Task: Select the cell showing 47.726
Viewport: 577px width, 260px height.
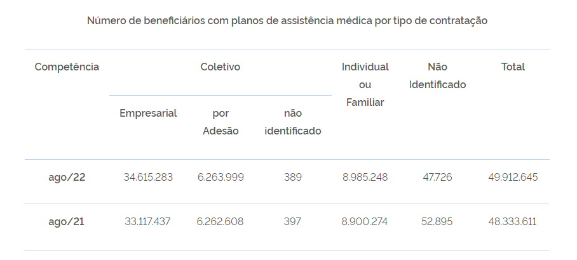Action: pyautogui.click(x=438, y=178)
